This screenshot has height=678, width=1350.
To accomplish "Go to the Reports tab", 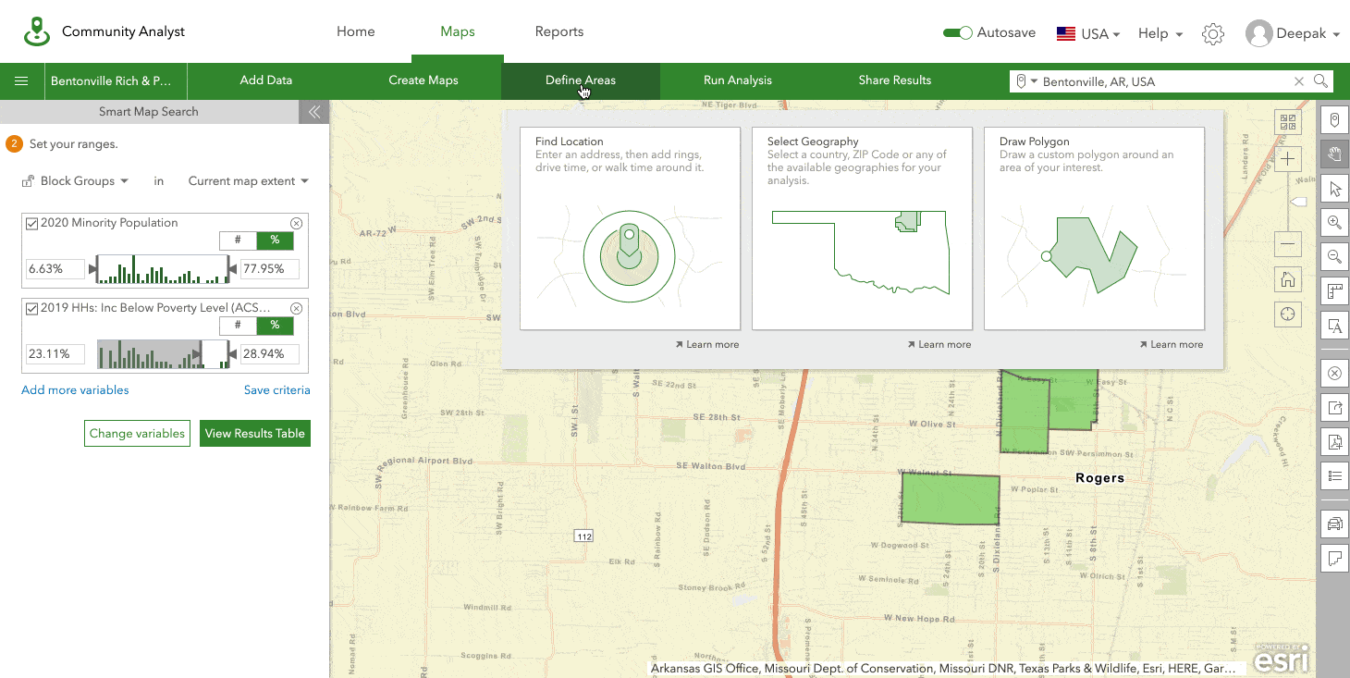I will pyautogui.click(x=559, y=31).
